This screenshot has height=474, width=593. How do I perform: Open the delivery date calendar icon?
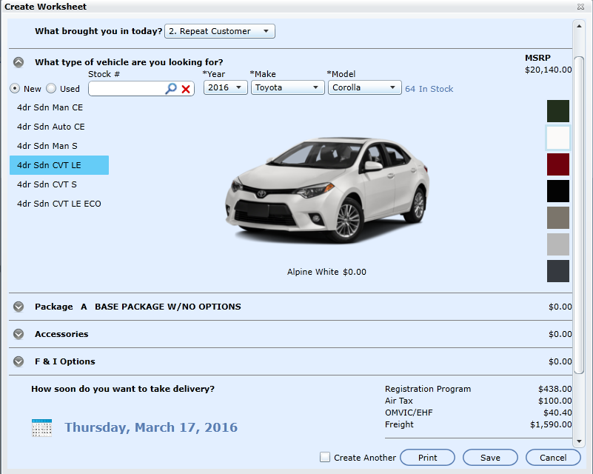tap(41, 427)
